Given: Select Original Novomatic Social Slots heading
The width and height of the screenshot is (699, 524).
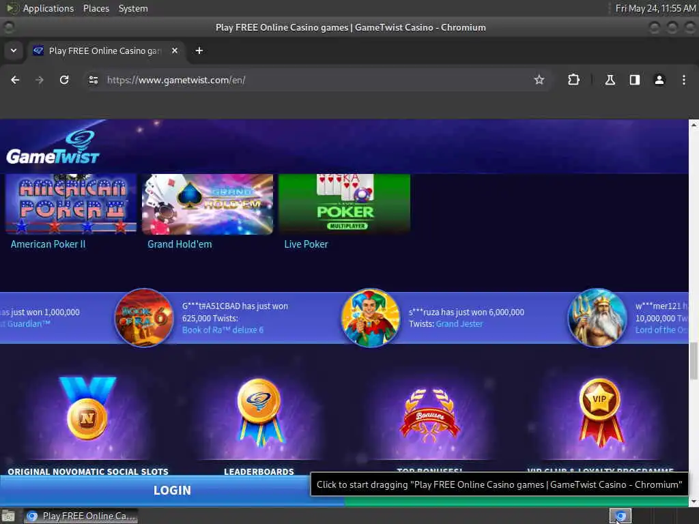Looking at the screenshot, I should (x=88, y=471).
